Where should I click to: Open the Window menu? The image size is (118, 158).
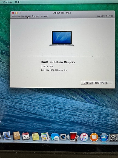pyautogui.click(x=7, y=2)
